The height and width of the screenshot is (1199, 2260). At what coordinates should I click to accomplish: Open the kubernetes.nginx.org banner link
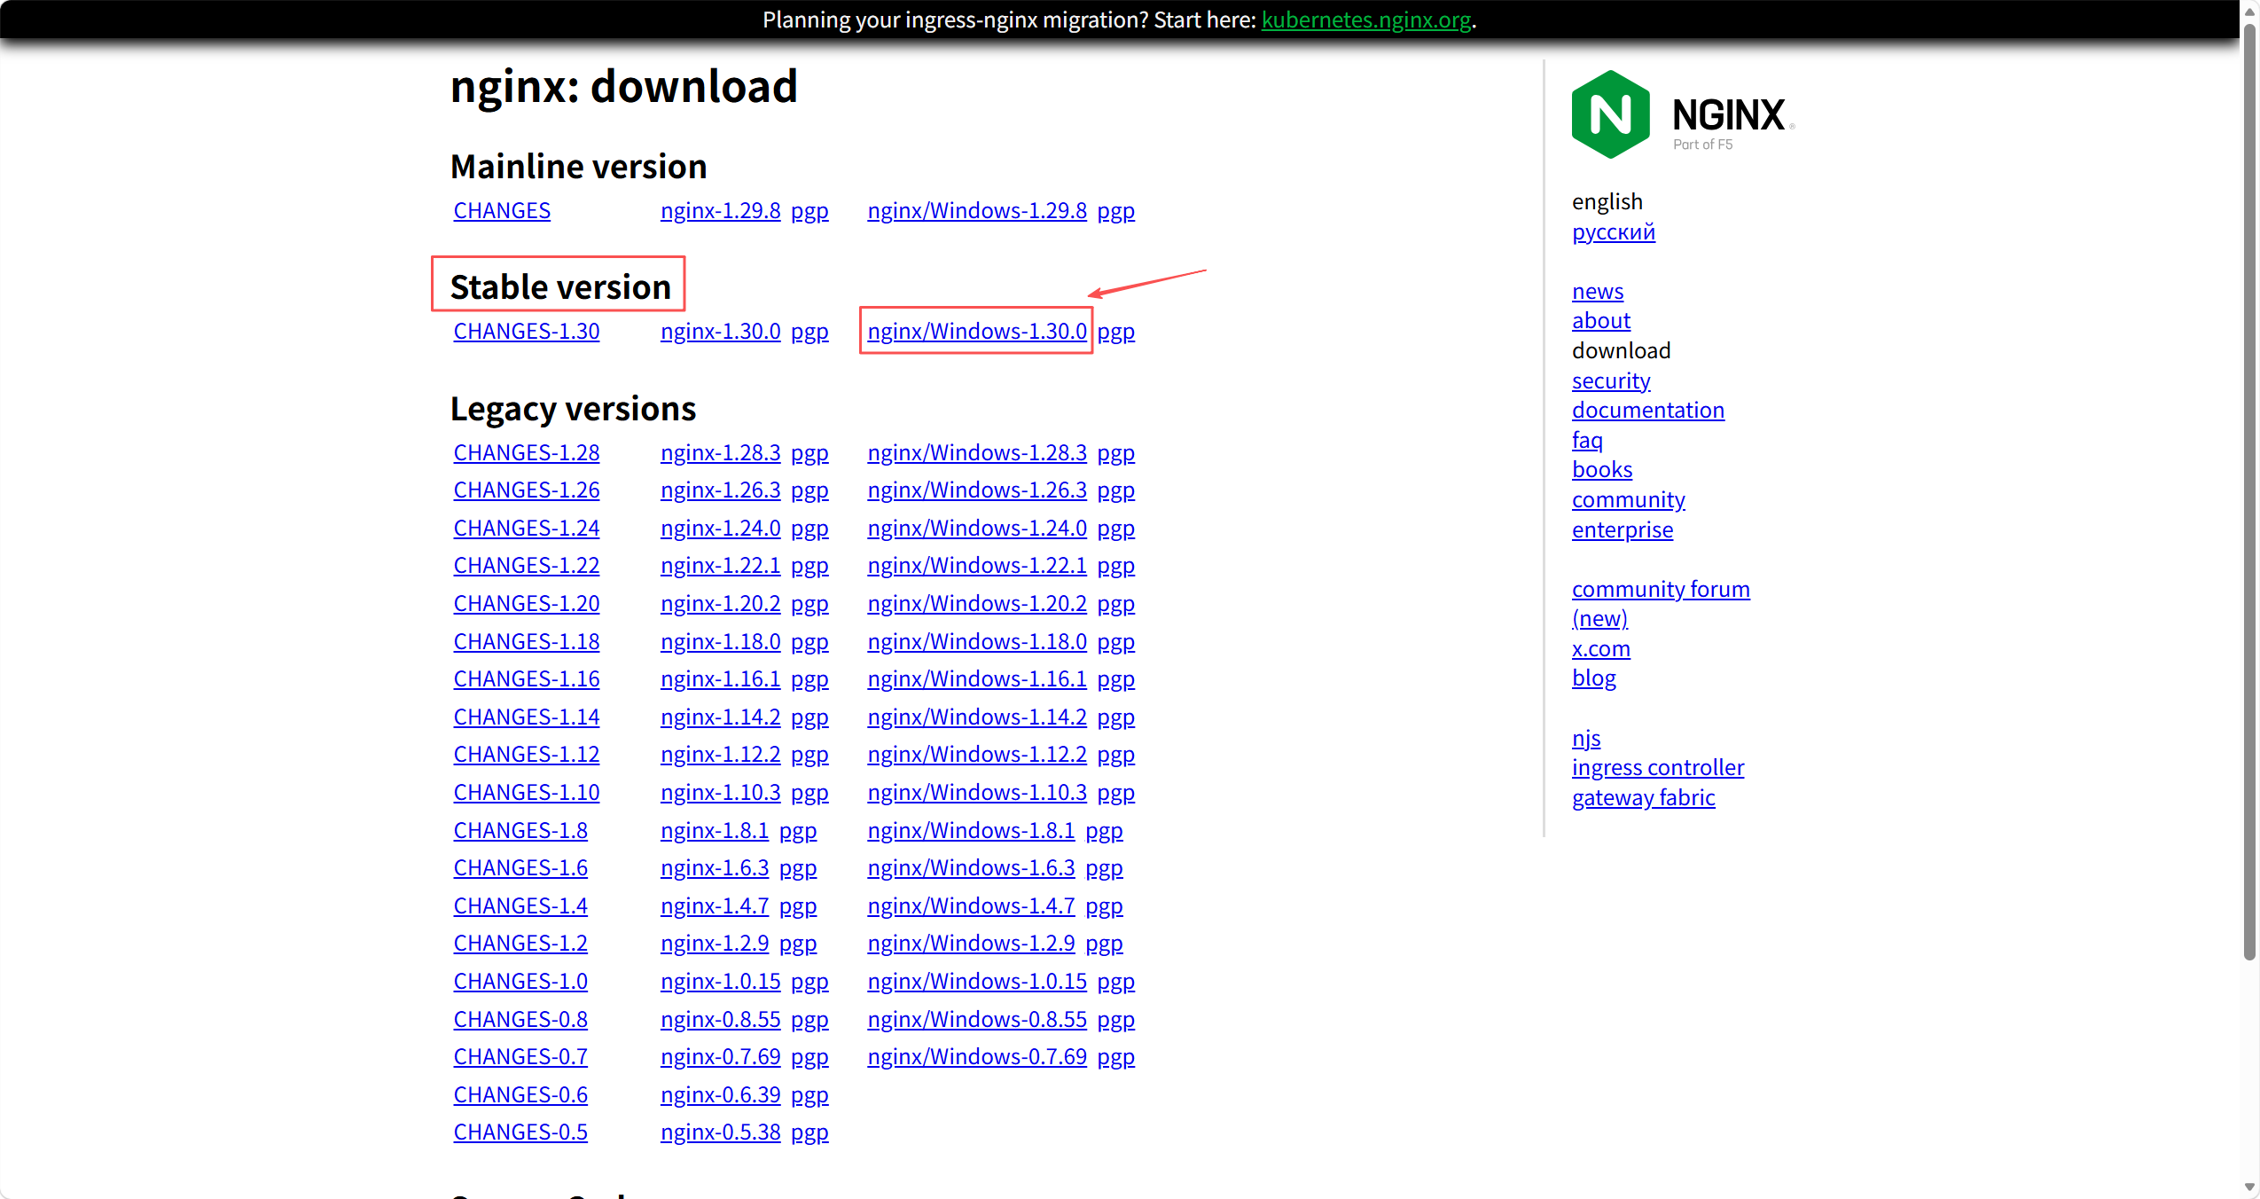[x=1365, y=20]
